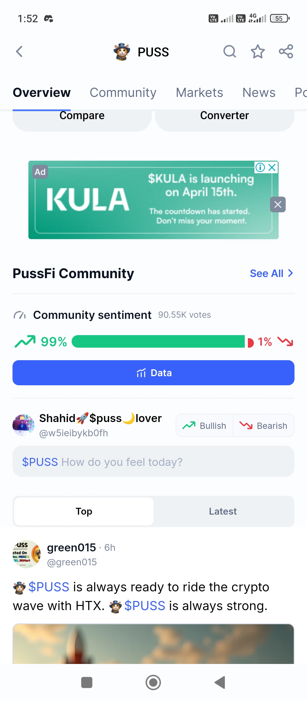This screenshot has width=307, height=701.
Task: Vote Bearish on PUSS
Action: point(264,425)
